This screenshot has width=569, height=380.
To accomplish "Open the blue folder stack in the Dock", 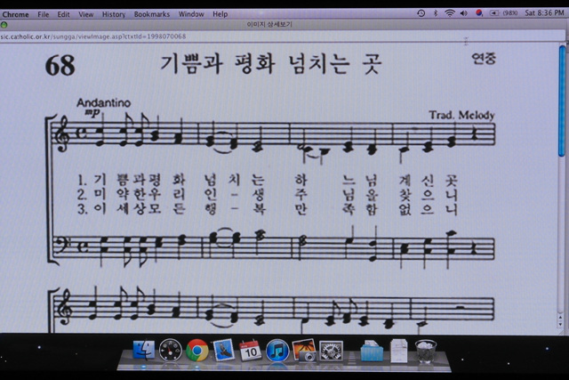I will coord(372,352).
